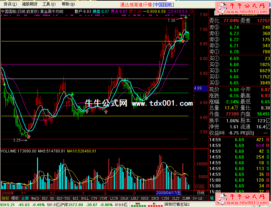Click the X100 volume scale box
The height and width of the screenshot is (207, 271).
click(199, 187)
